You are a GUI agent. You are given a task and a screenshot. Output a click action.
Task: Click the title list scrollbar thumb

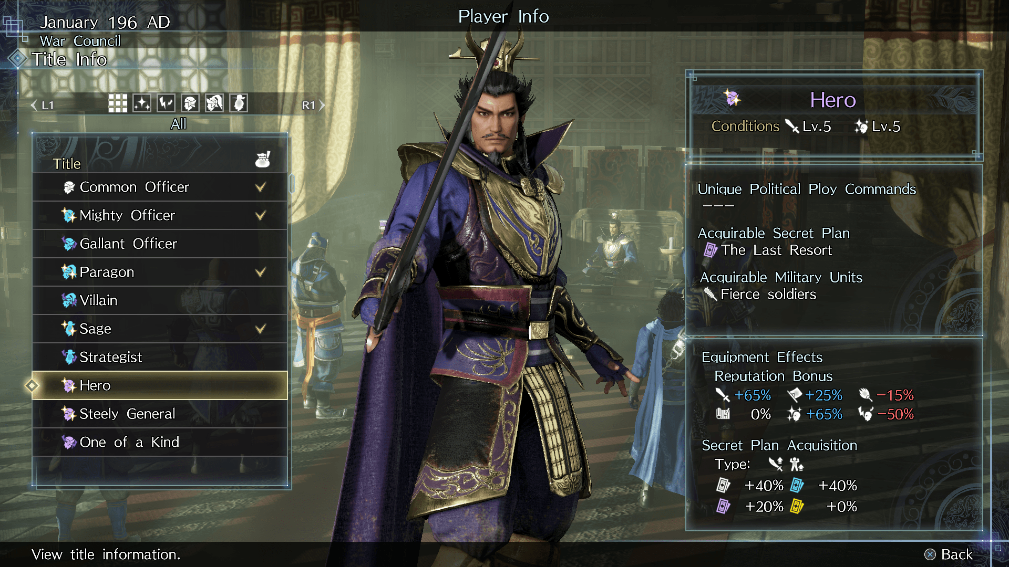click(x=292, y=184)
